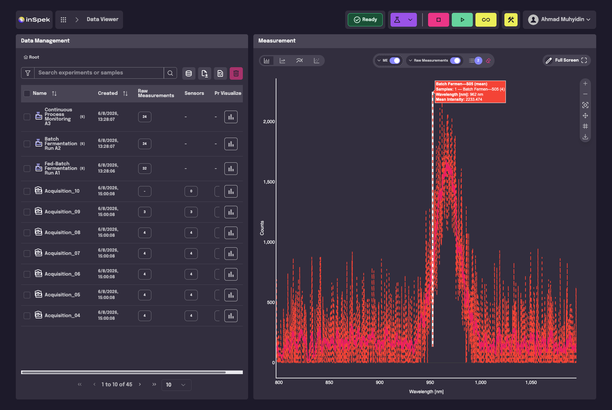Visualize Acquisition_04 chart
This screenshot has width=612, height=410.
[x=231, y=316]
